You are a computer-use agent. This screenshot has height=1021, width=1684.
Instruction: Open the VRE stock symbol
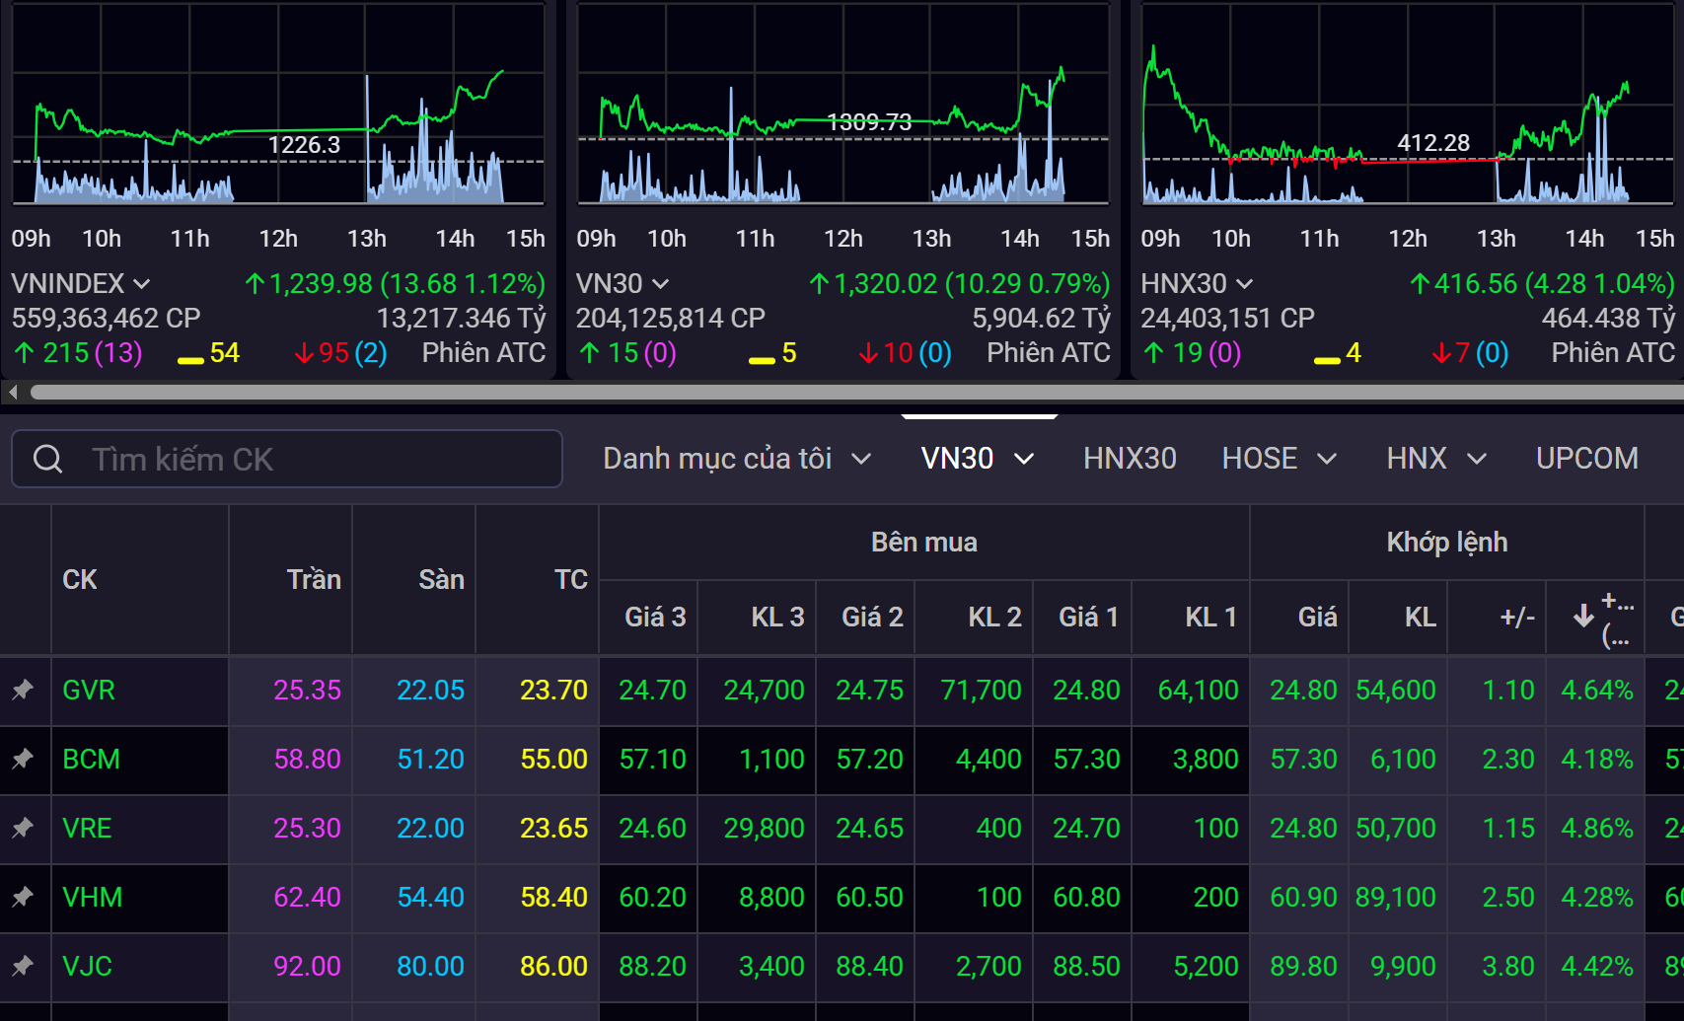tap(87, 828)
